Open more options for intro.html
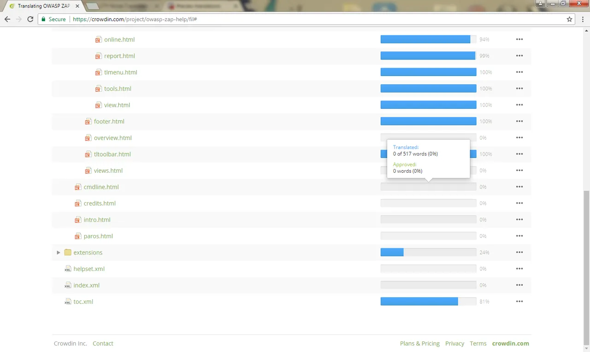 tap(519, 220)
